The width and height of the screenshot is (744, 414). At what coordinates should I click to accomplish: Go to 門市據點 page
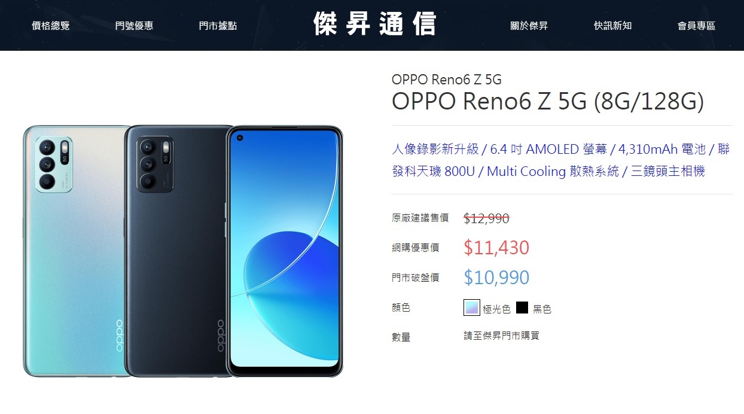click(218, 26)
